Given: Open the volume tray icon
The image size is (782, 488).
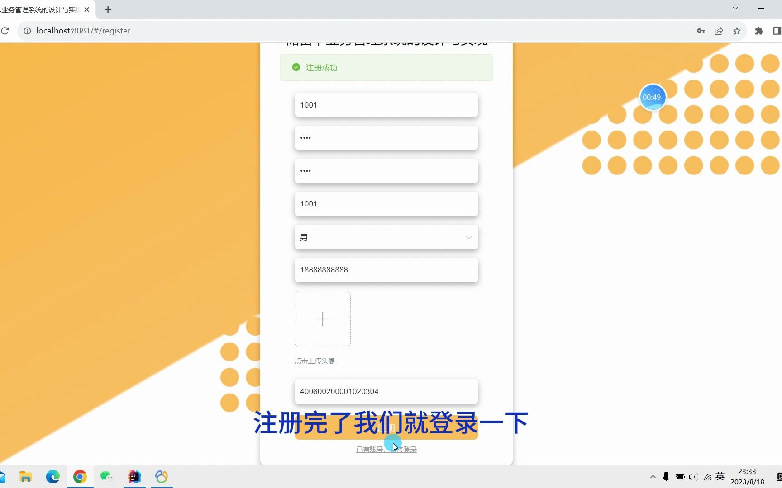Looking at the screenshot, I should coord(693,477).
